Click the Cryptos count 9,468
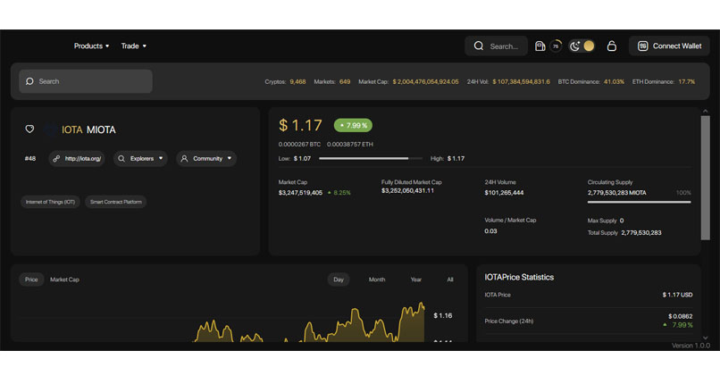Viewport: 720px width, 384px height. click(297, 81)
